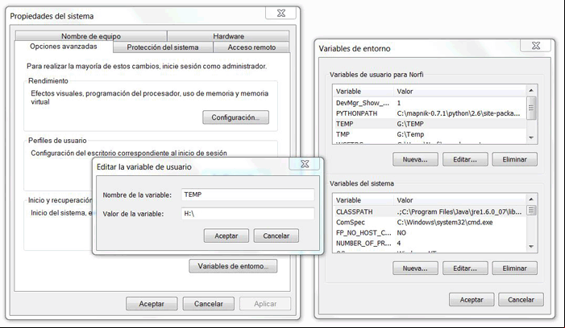Select the NUMBER_OF_PR system variable row
The image size is (565, 328).
430,243
